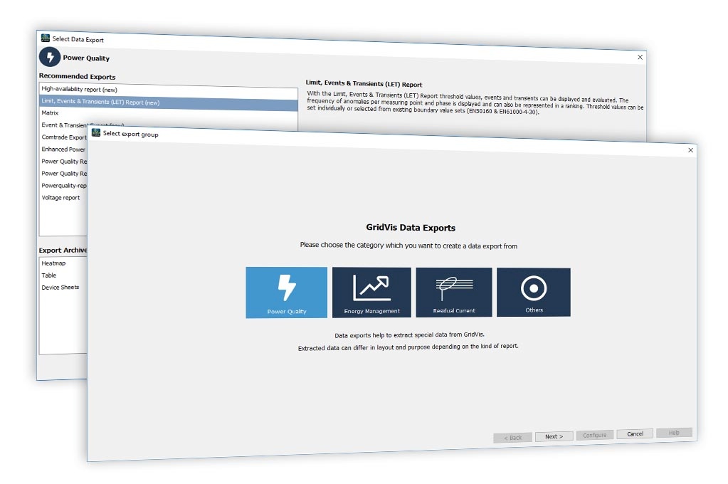Screen dimensions: 728x484
Task: Click the Next > button
Action: 554,436
